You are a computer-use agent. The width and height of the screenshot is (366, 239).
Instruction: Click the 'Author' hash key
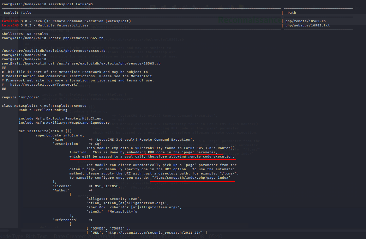tap(61, 190)
